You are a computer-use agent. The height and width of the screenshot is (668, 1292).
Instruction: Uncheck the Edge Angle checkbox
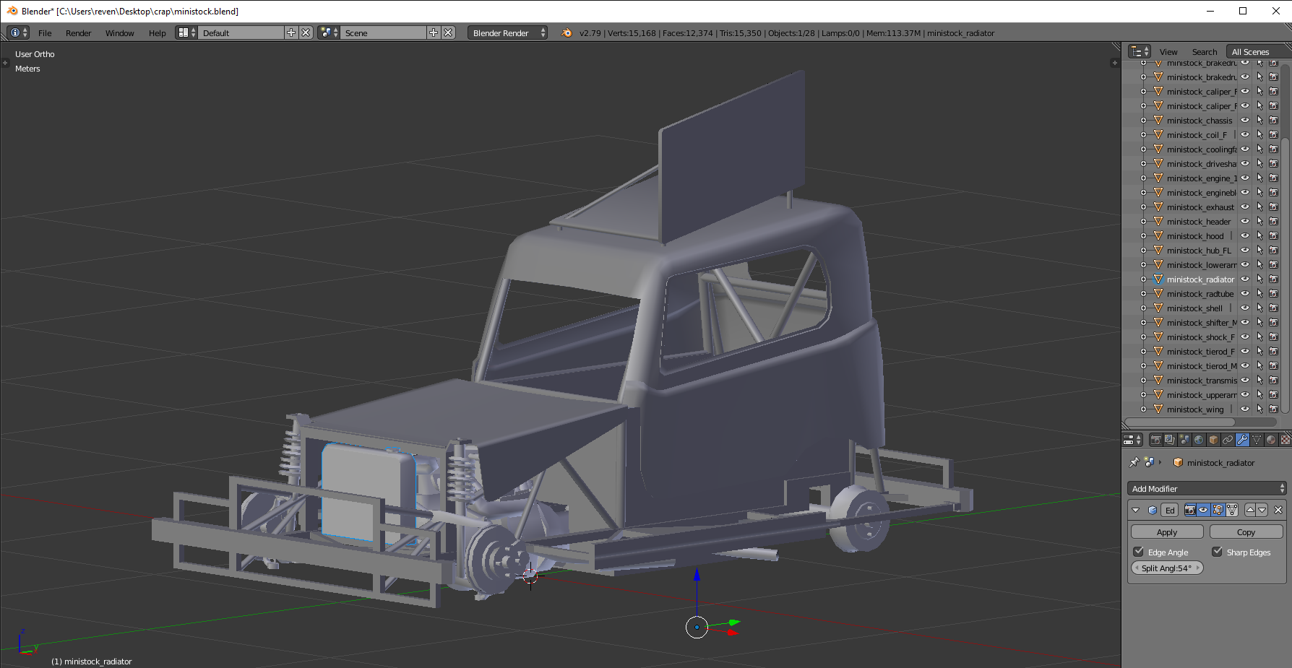click(x=1139, y=552)
